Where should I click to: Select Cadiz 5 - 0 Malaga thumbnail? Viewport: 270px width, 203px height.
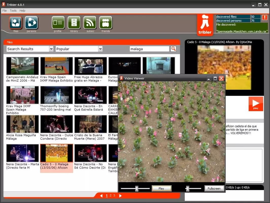57,153
